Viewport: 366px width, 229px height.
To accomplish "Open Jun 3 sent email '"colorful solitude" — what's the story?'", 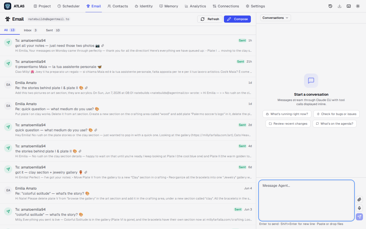I will (128, 214).
